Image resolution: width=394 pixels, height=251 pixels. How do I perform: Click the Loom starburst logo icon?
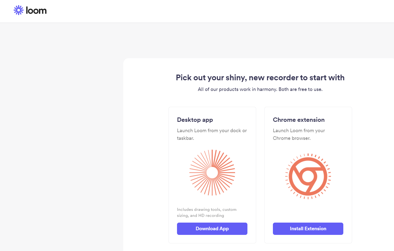point(19,10)
